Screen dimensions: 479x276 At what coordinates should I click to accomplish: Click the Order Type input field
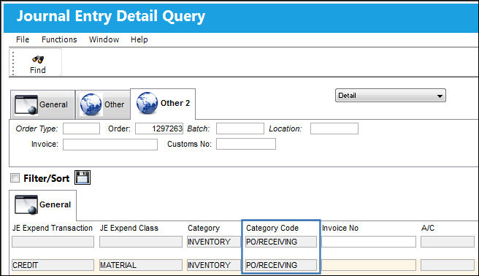(x=81, y=129)
